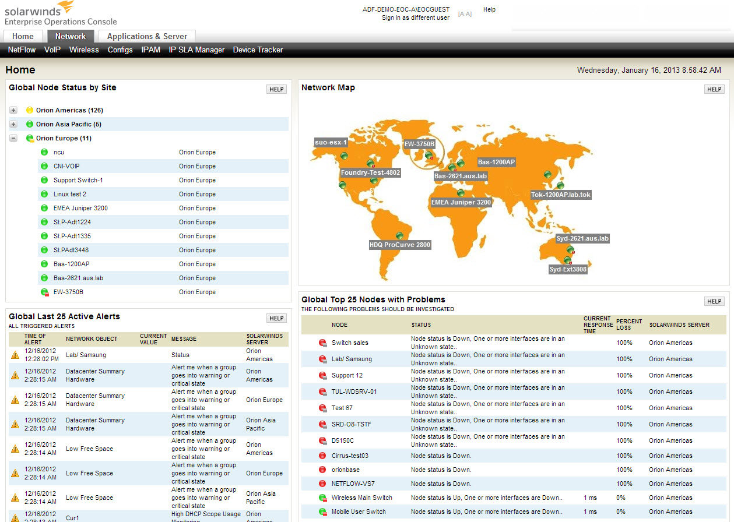Click the red down icon next to Switch sales
Screen dimensions: 734x522
322,343
